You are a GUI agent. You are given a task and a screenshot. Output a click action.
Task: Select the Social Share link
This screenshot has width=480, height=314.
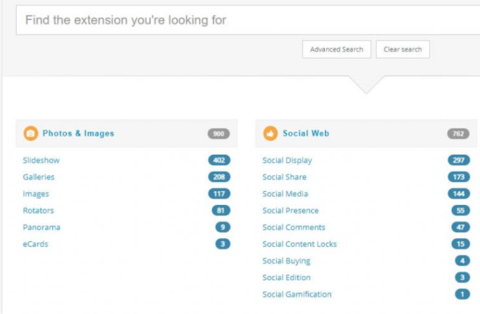coord(284,177)
